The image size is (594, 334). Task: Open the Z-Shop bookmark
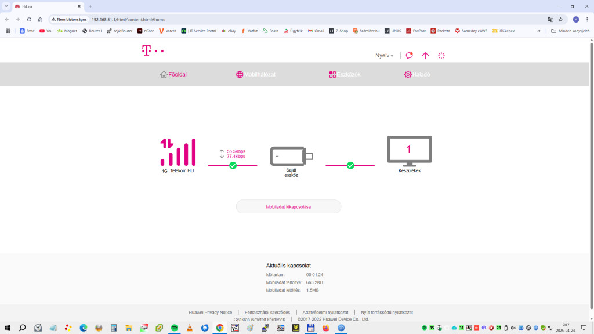tap(338, 31)
